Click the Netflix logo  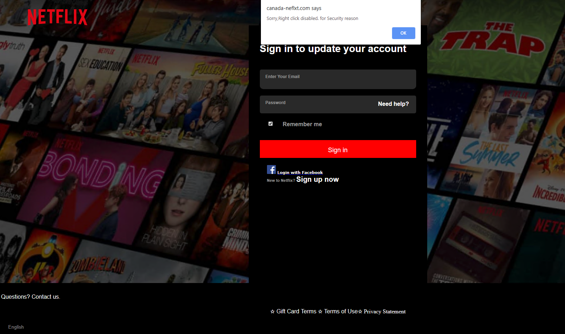[57, 17]
